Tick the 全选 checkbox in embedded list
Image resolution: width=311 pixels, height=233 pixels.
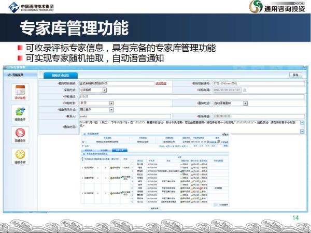tap(82, 146)
